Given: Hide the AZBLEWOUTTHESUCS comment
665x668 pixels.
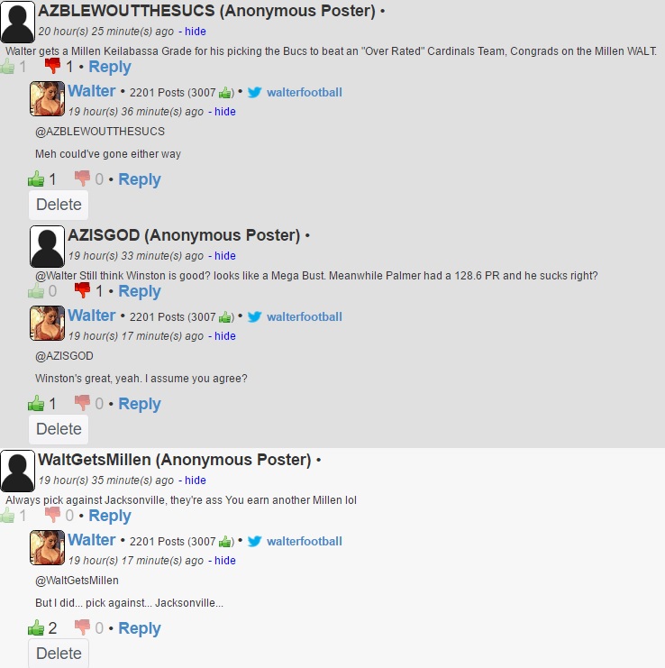Looking at the screenshot, I should click(195, 32).
